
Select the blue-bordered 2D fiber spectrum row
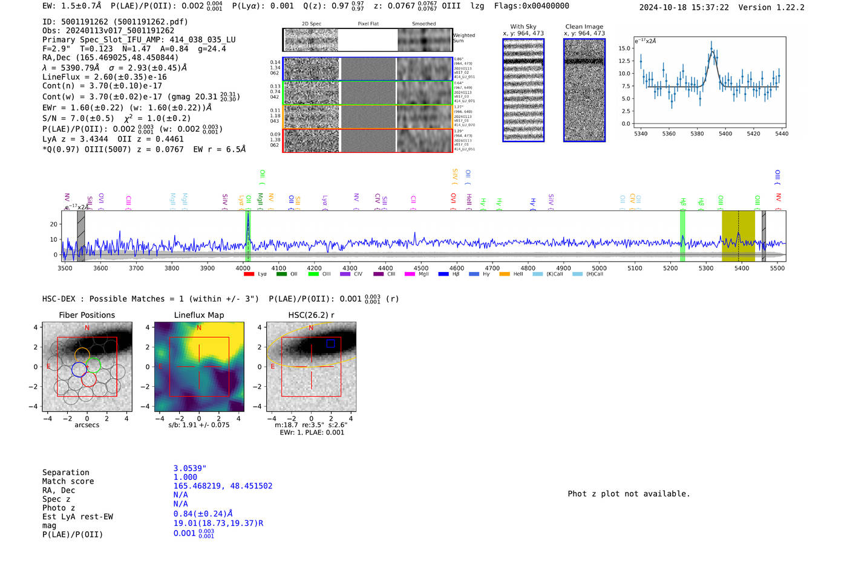click(x=367, y=69)
